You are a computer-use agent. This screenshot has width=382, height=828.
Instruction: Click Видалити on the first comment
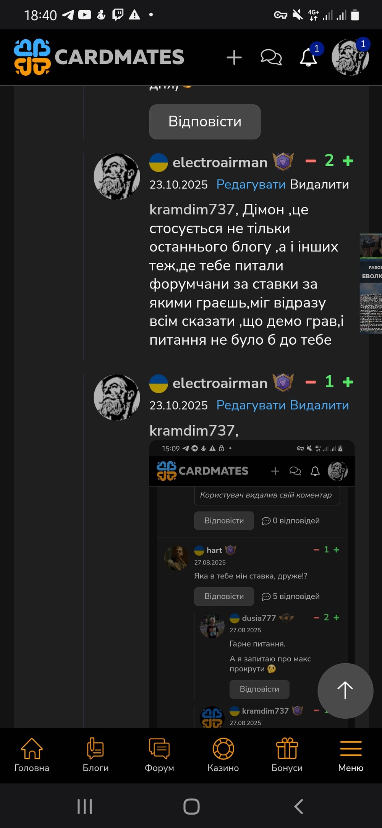tap(319, 185)
